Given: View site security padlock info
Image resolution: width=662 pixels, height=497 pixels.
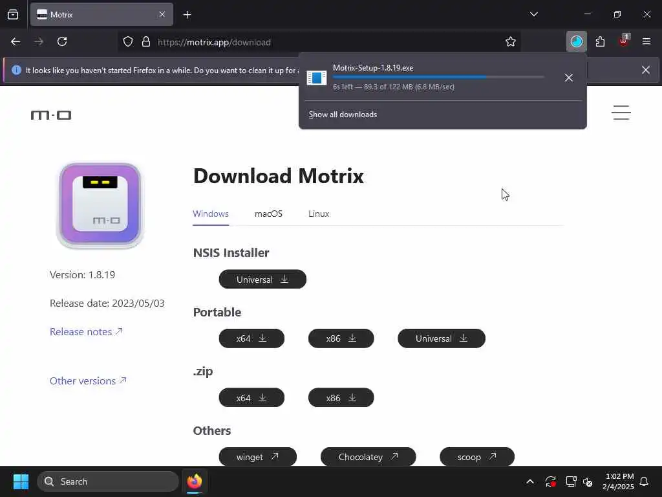Looking at the screenshot, I should (146, 42).
